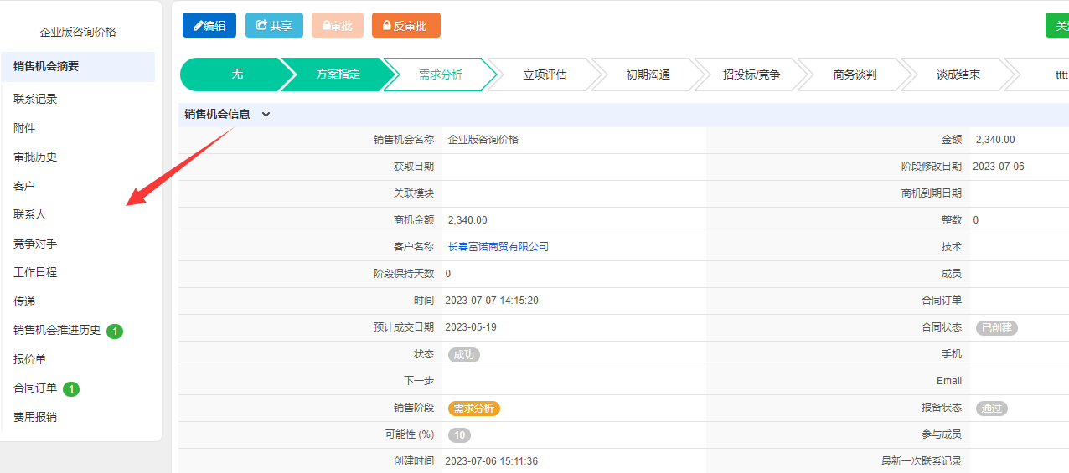The width and height of the screenshot is (1069, 473).
Task: Click the green badge beside 合同订单
Action: point(72,389)
